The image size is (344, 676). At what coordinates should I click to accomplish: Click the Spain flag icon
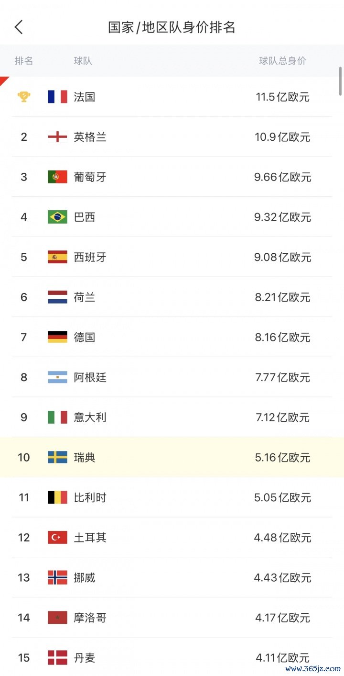(57, 257)
